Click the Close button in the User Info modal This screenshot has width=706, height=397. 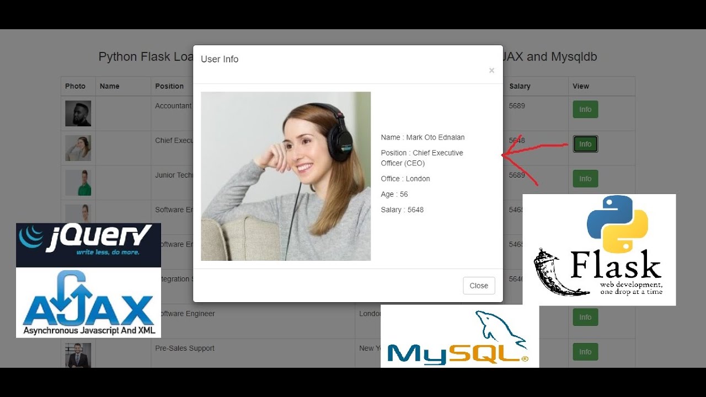tap(479, 286)
